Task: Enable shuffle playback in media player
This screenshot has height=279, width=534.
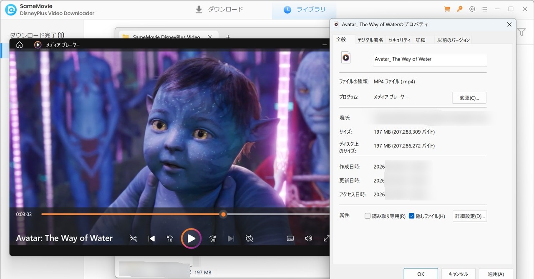Action: tap(133, 238)
